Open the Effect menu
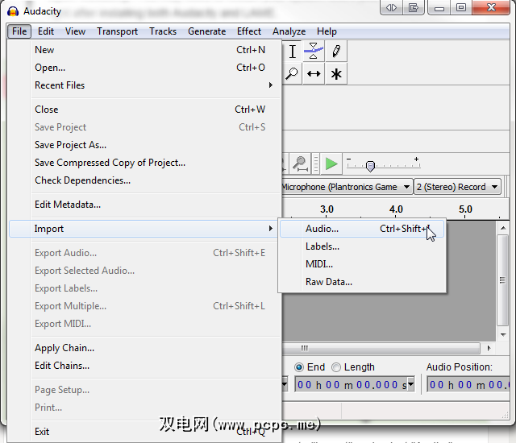The width and height of the screenshot is (516, 443). [x=249, y=31]
